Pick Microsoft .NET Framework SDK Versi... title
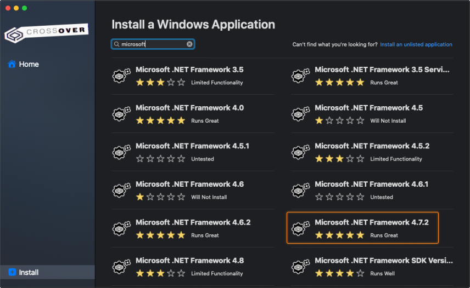This screenshot has width=470, height=288. (384, 261)
